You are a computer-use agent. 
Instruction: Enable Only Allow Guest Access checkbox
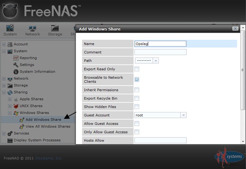click(x=137, y=131)
